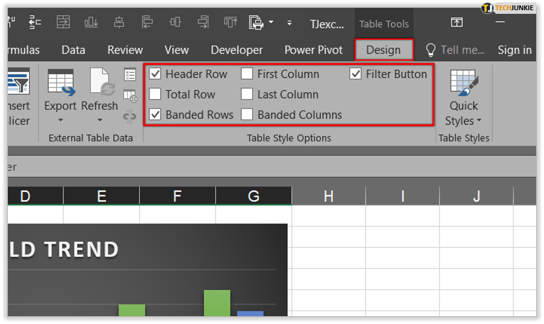The width and height of the screenshot is (544, 324).
Task: Click the Print Preview icon in Quick Access
Action: [256, 23]
